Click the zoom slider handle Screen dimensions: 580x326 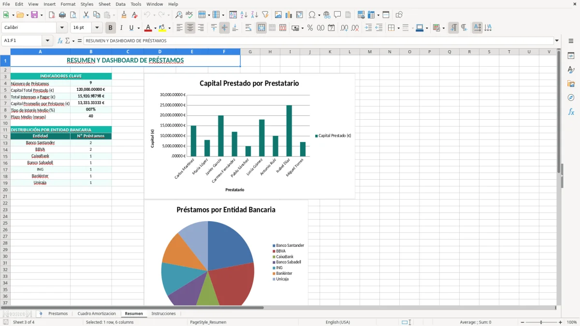pos(541,322)
